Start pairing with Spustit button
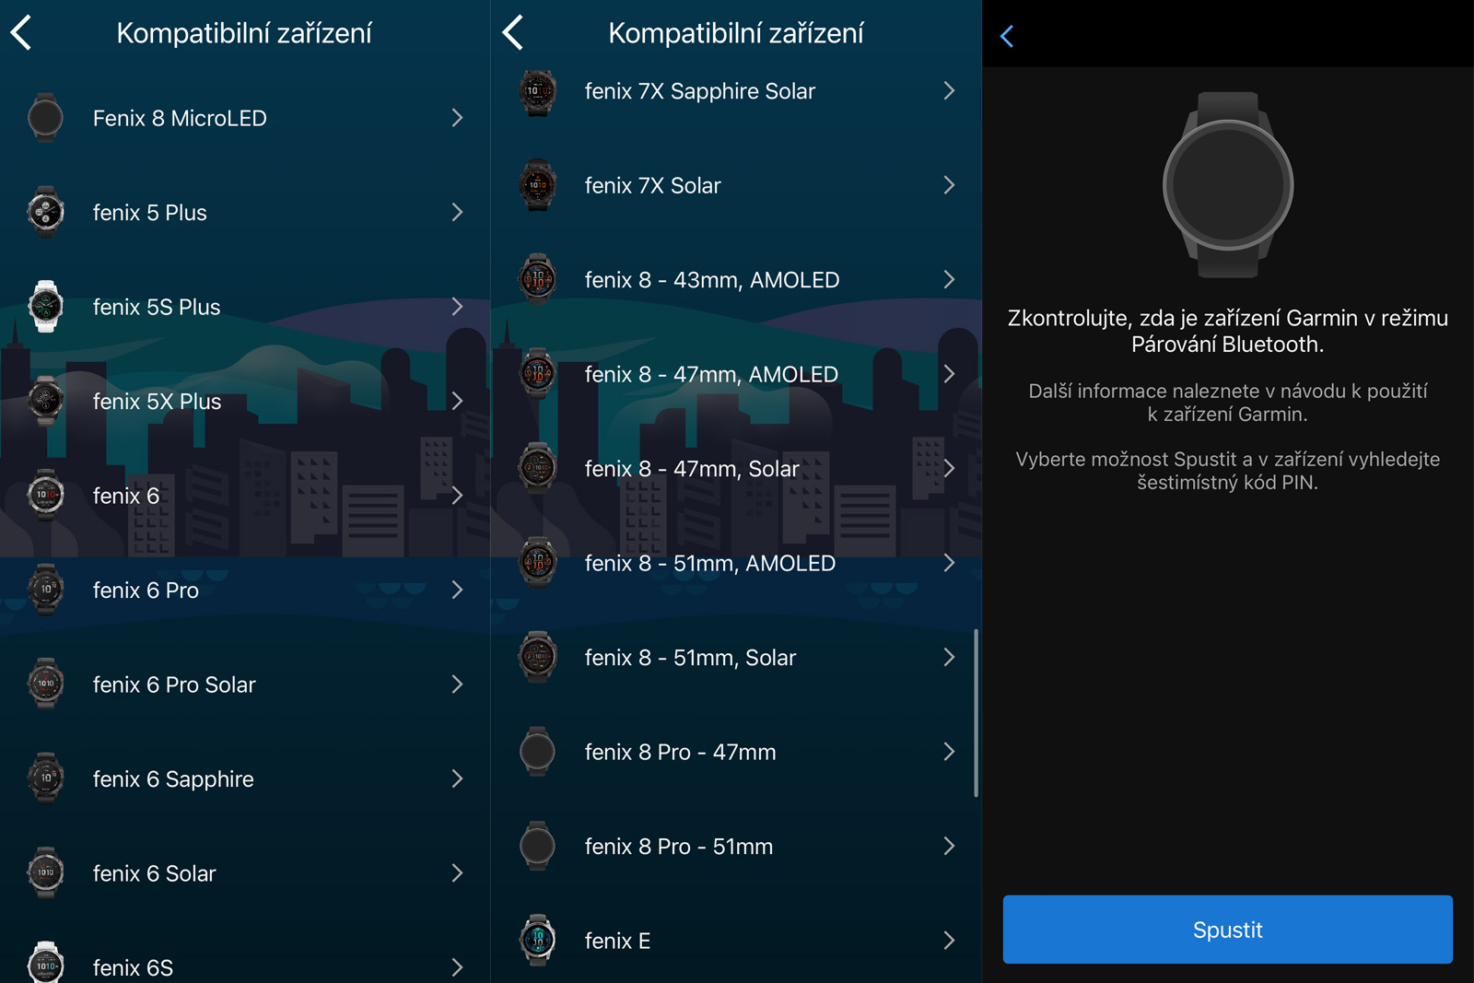 [1227, 930]
